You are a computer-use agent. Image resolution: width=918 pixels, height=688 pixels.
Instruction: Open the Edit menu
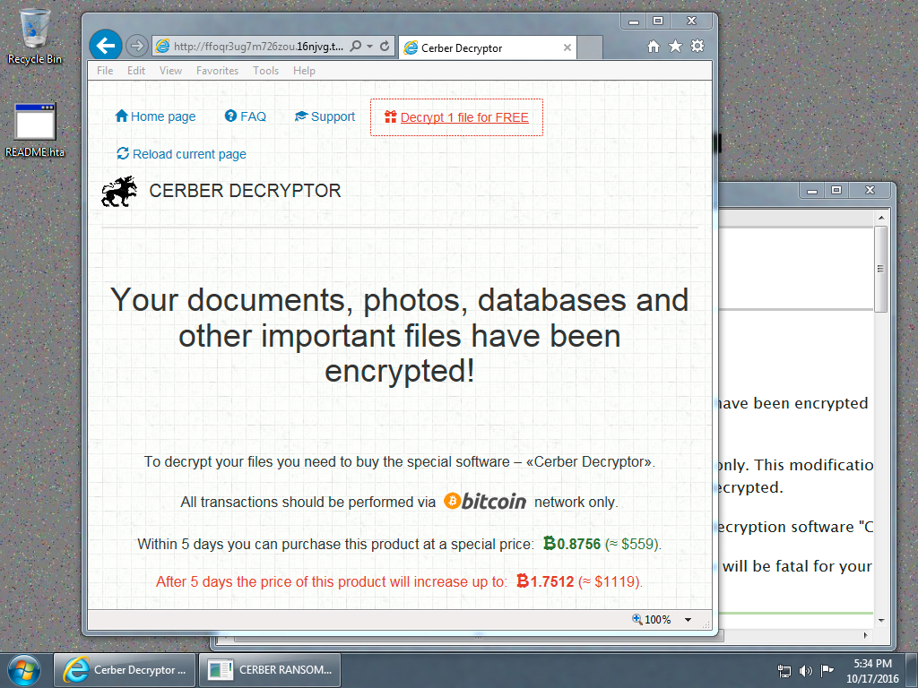[136, 71]
